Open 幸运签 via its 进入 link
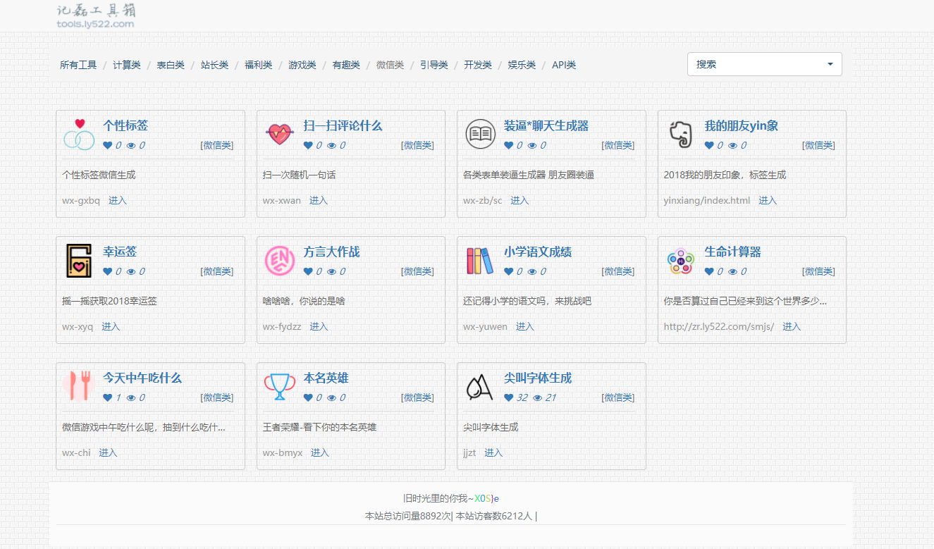The image size is (934, 549). click(111, 326)
